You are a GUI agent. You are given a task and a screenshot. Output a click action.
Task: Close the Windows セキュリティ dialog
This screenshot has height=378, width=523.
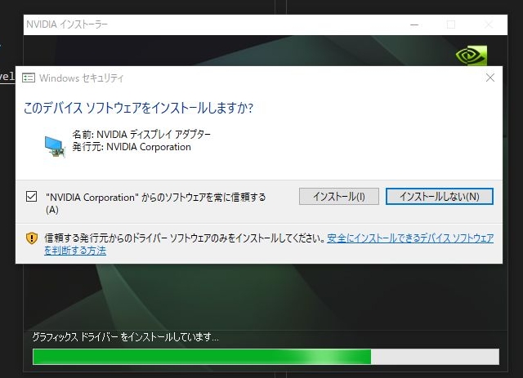490,78
